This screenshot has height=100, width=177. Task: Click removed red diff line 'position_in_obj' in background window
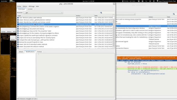pos(147,67)
